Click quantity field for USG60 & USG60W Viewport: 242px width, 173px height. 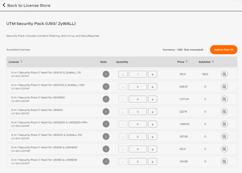click(138, 161)
